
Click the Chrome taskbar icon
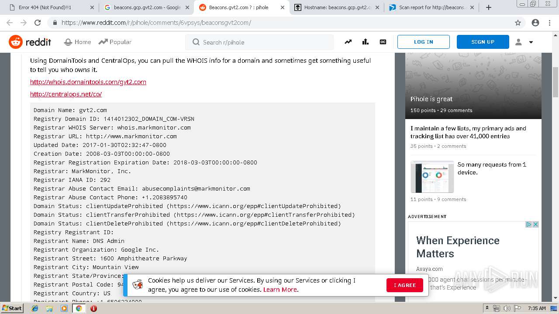click(79, 308)
